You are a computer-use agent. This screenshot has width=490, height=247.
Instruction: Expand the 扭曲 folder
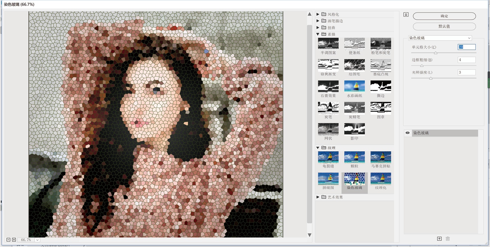click(x=318, y=27)
